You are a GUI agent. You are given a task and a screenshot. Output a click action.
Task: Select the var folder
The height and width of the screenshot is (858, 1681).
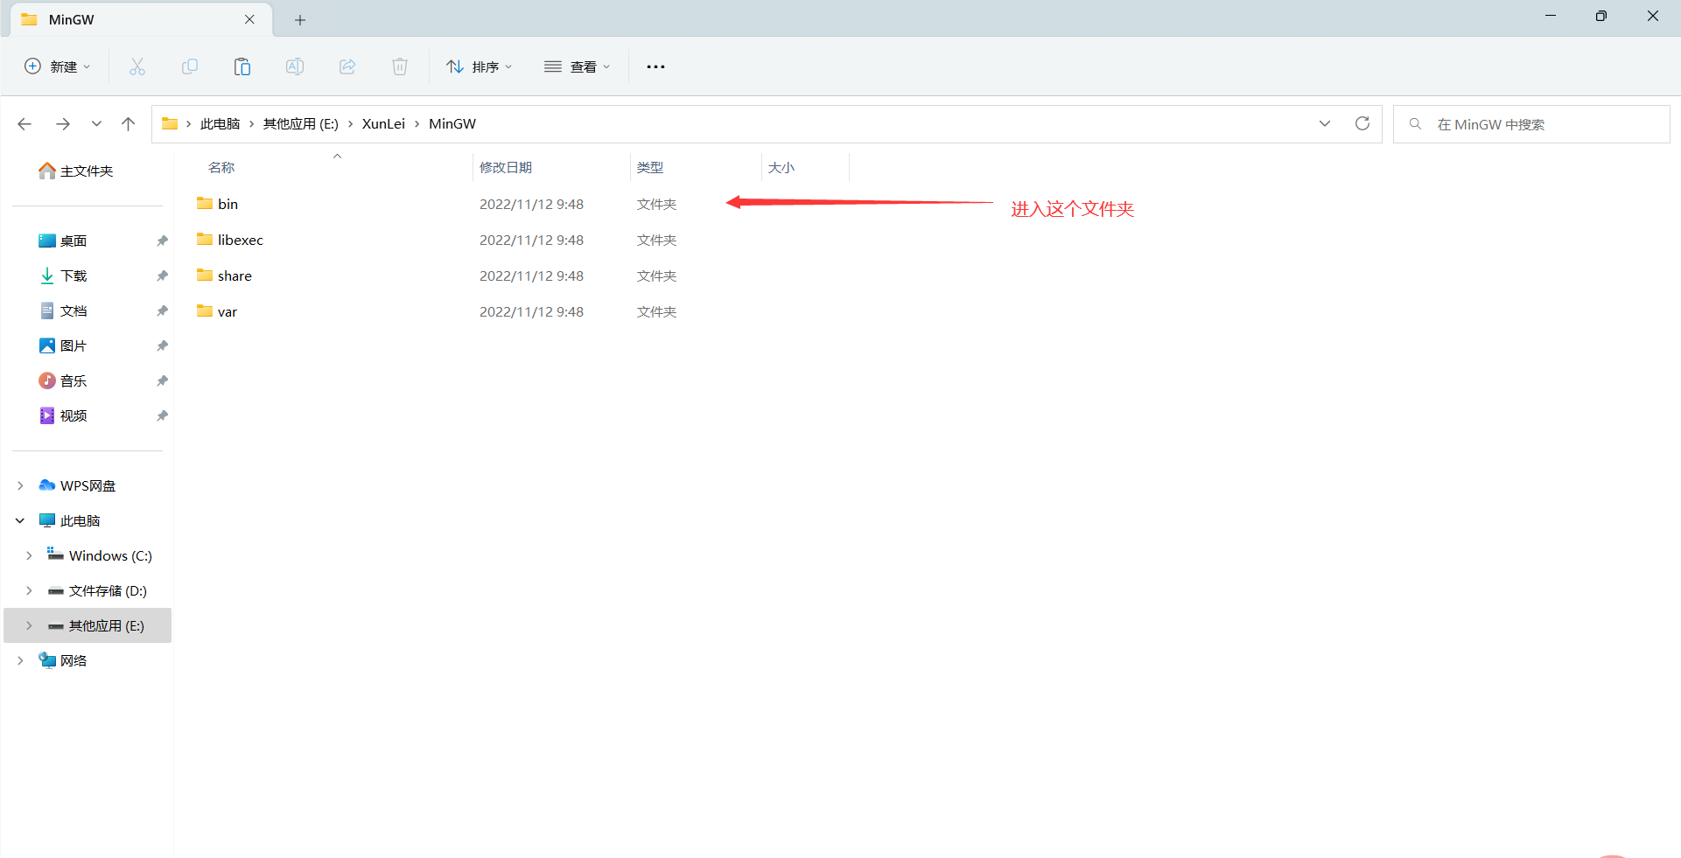click(228, 311)
